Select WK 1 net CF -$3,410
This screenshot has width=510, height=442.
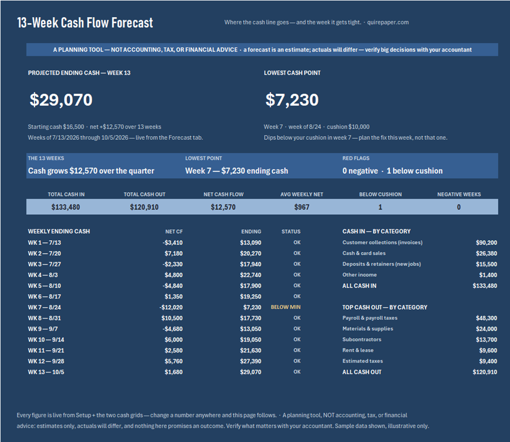(x=173, y=243)
